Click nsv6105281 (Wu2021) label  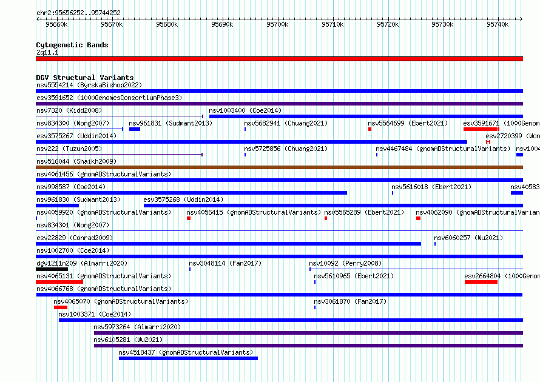(x=128, y=340)
